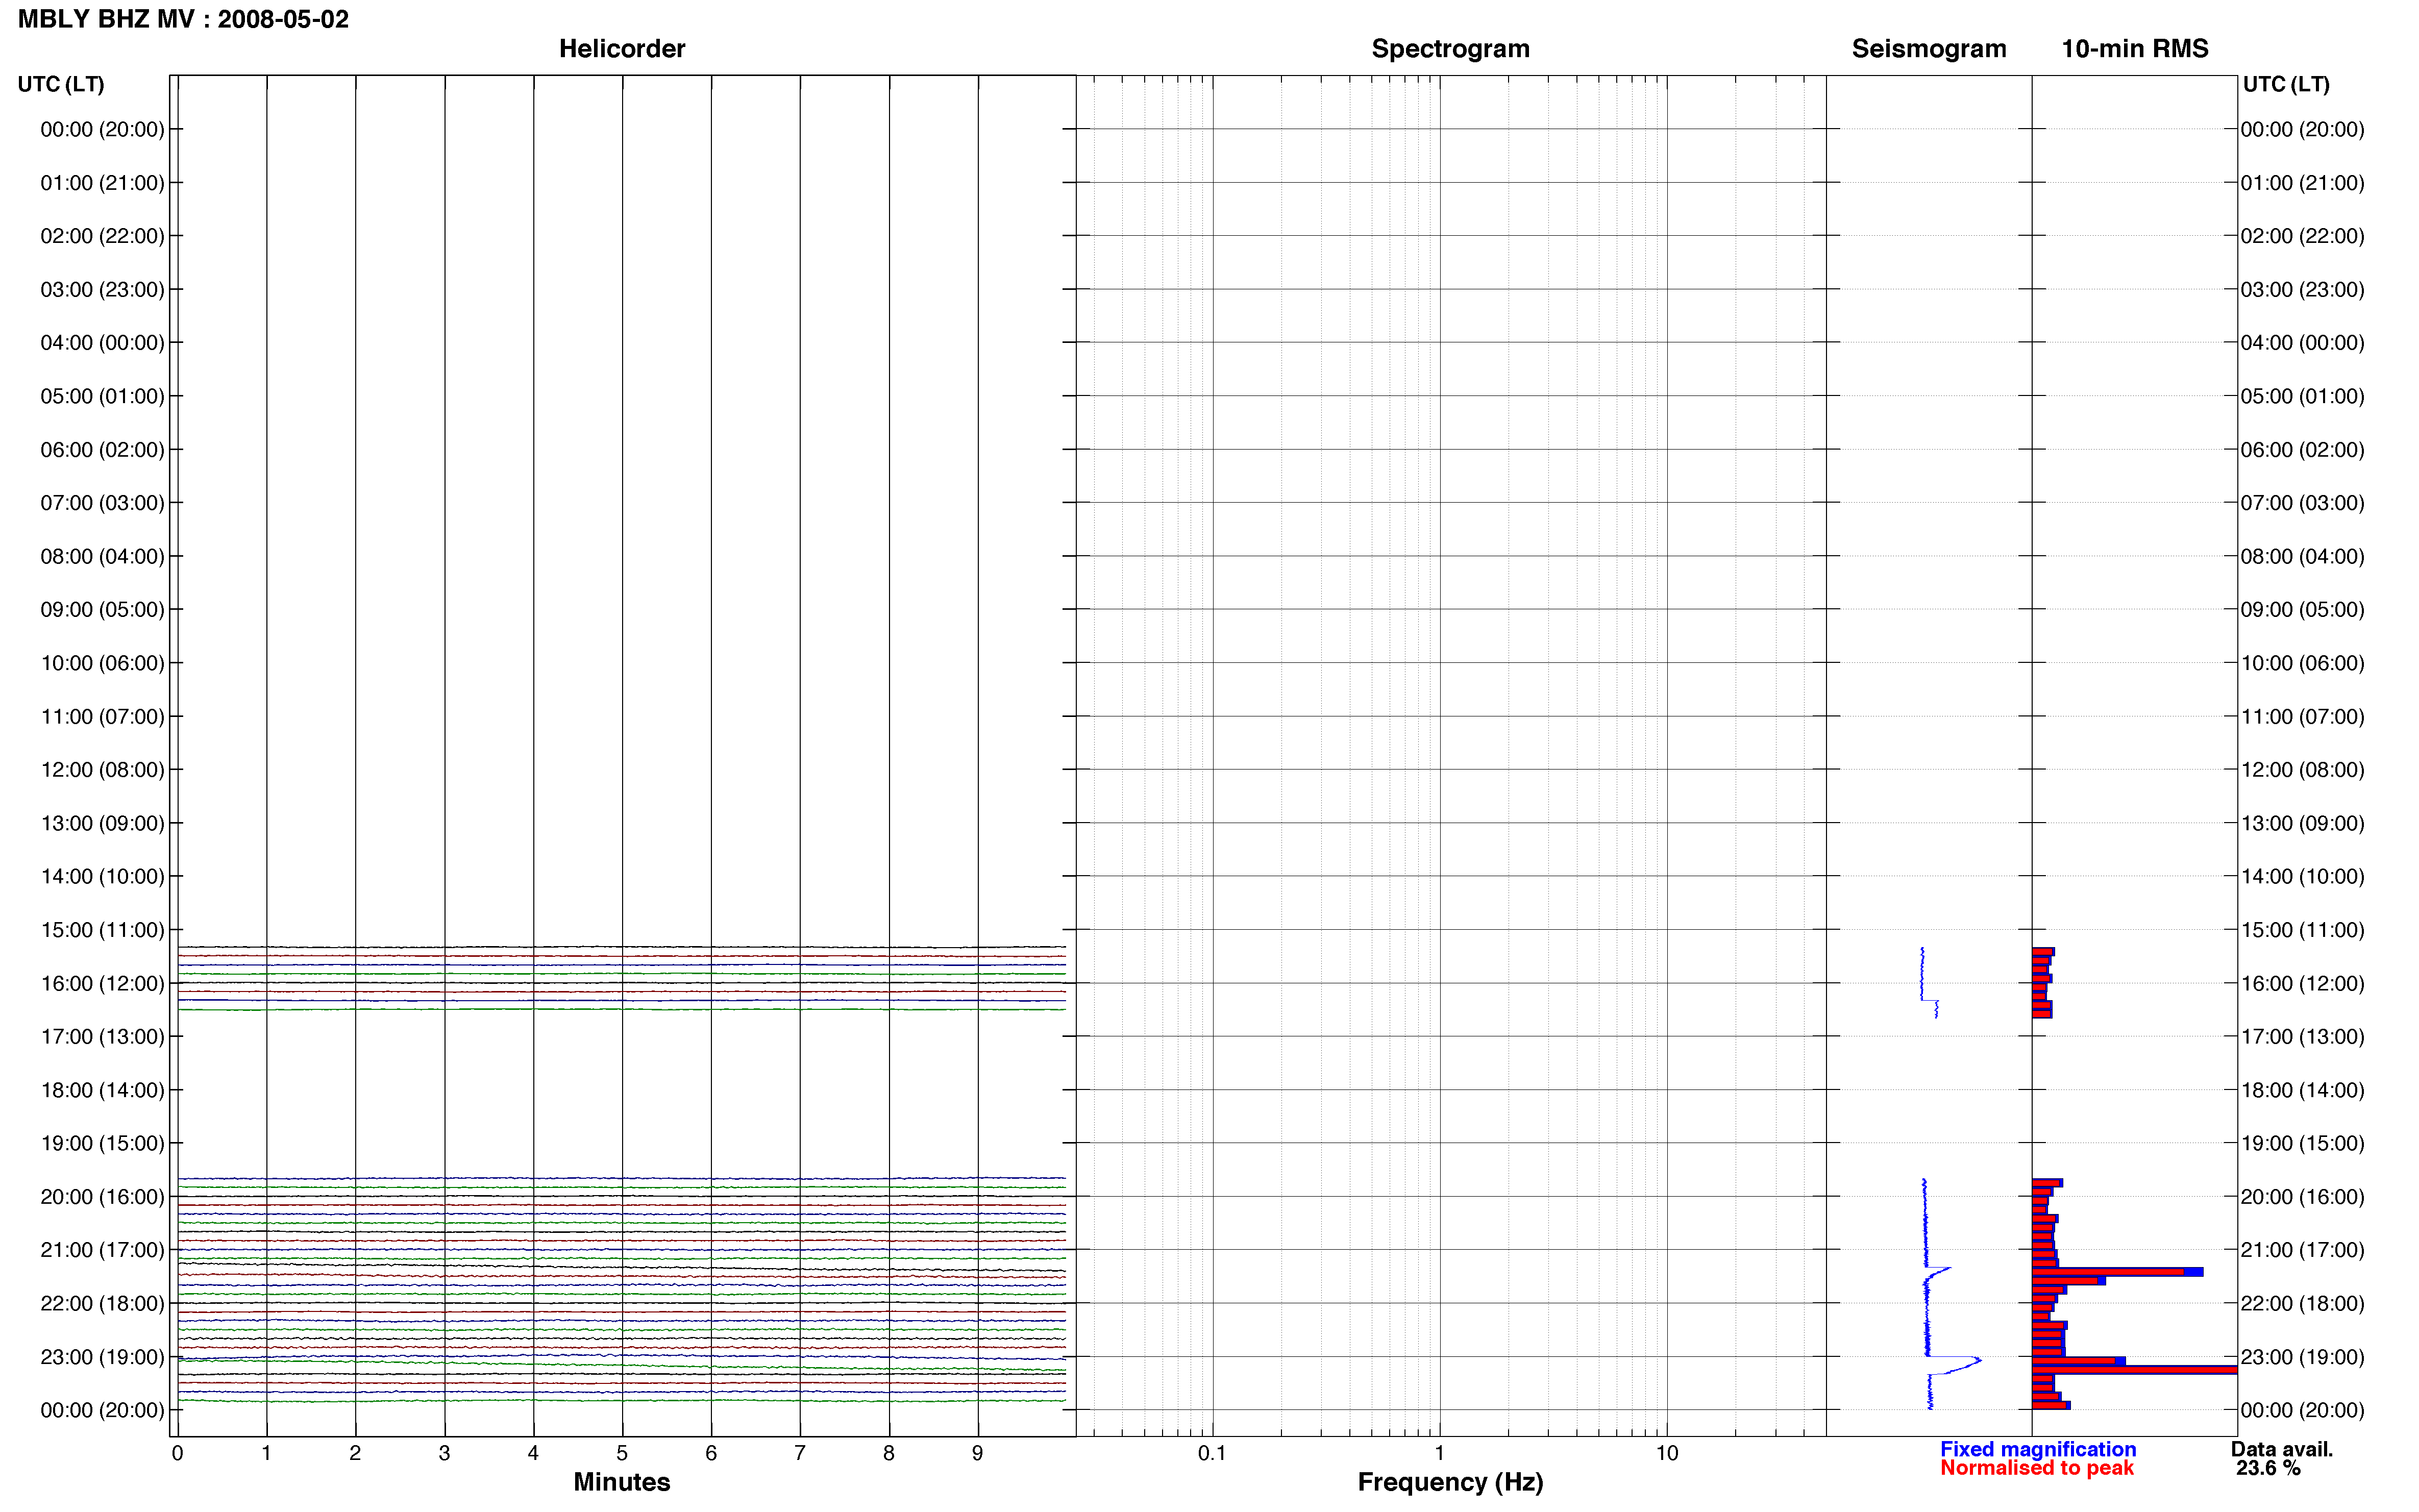Click the 'Helicorder' panel heading
This screenshot has width=2419, height=1512.
pyautogui.click(x=621, y=48)
